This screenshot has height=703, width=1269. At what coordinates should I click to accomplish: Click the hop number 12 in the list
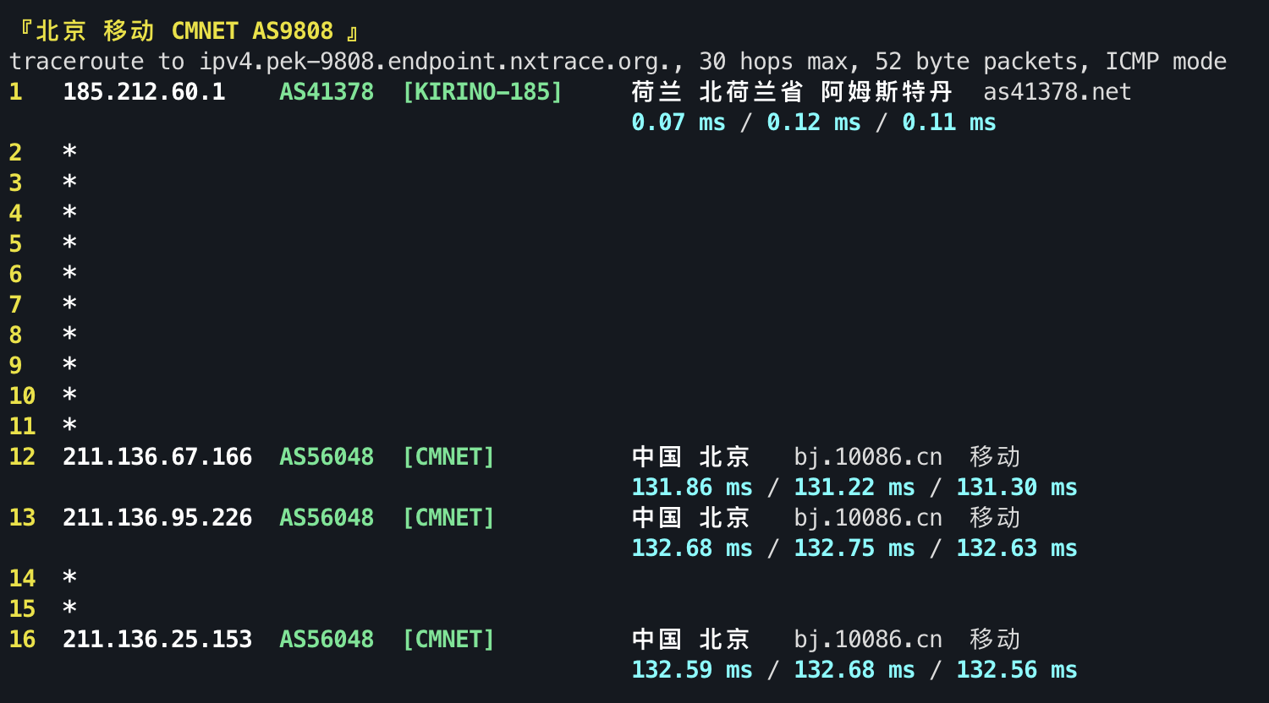(x=22, y=456)
